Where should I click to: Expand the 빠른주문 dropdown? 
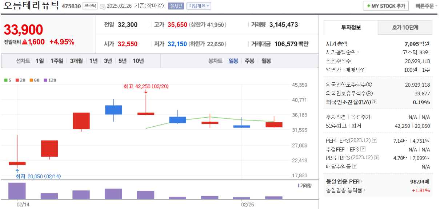point(427,6)
